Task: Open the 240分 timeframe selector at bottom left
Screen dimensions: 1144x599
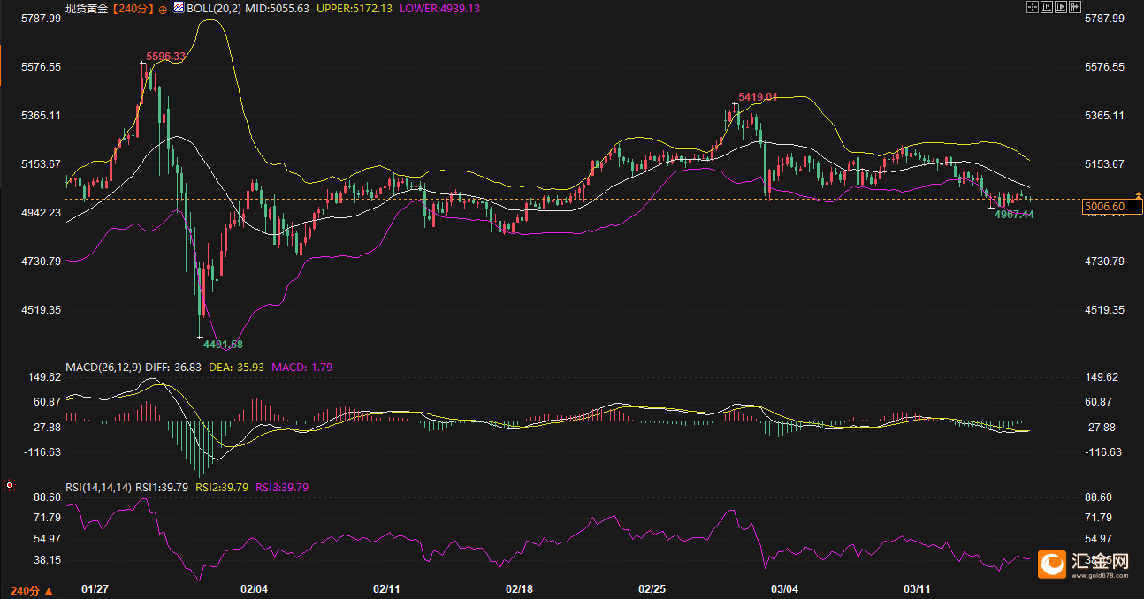Action: pyautogui.click(x=30, y=590)
